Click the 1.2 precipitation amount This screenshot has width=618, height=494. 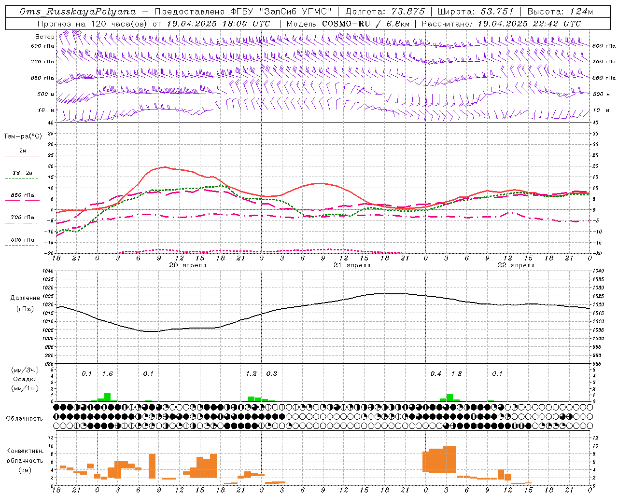(x=251, y=374)
